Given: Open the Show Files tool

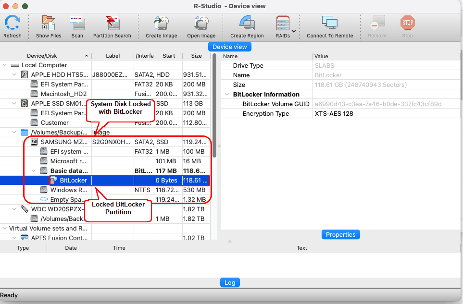Looking at the screenshot, I should point(49,23).
